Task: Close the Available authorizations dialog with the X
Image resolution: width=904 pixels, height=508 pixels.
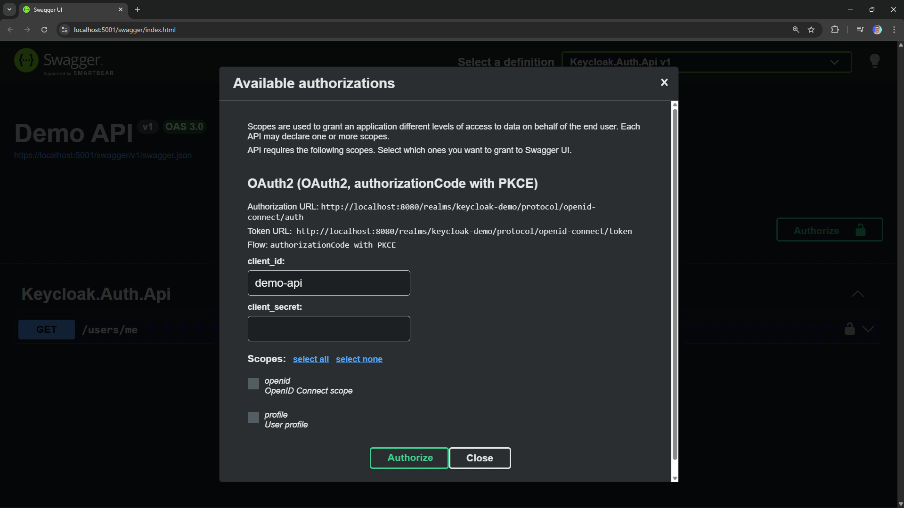Action: [664, 82]
